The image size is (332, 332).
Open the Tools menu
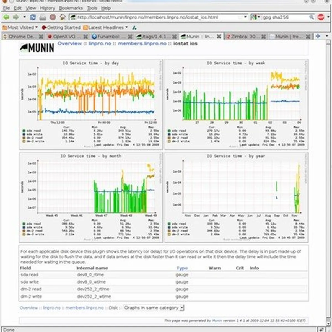click(92, 8)
